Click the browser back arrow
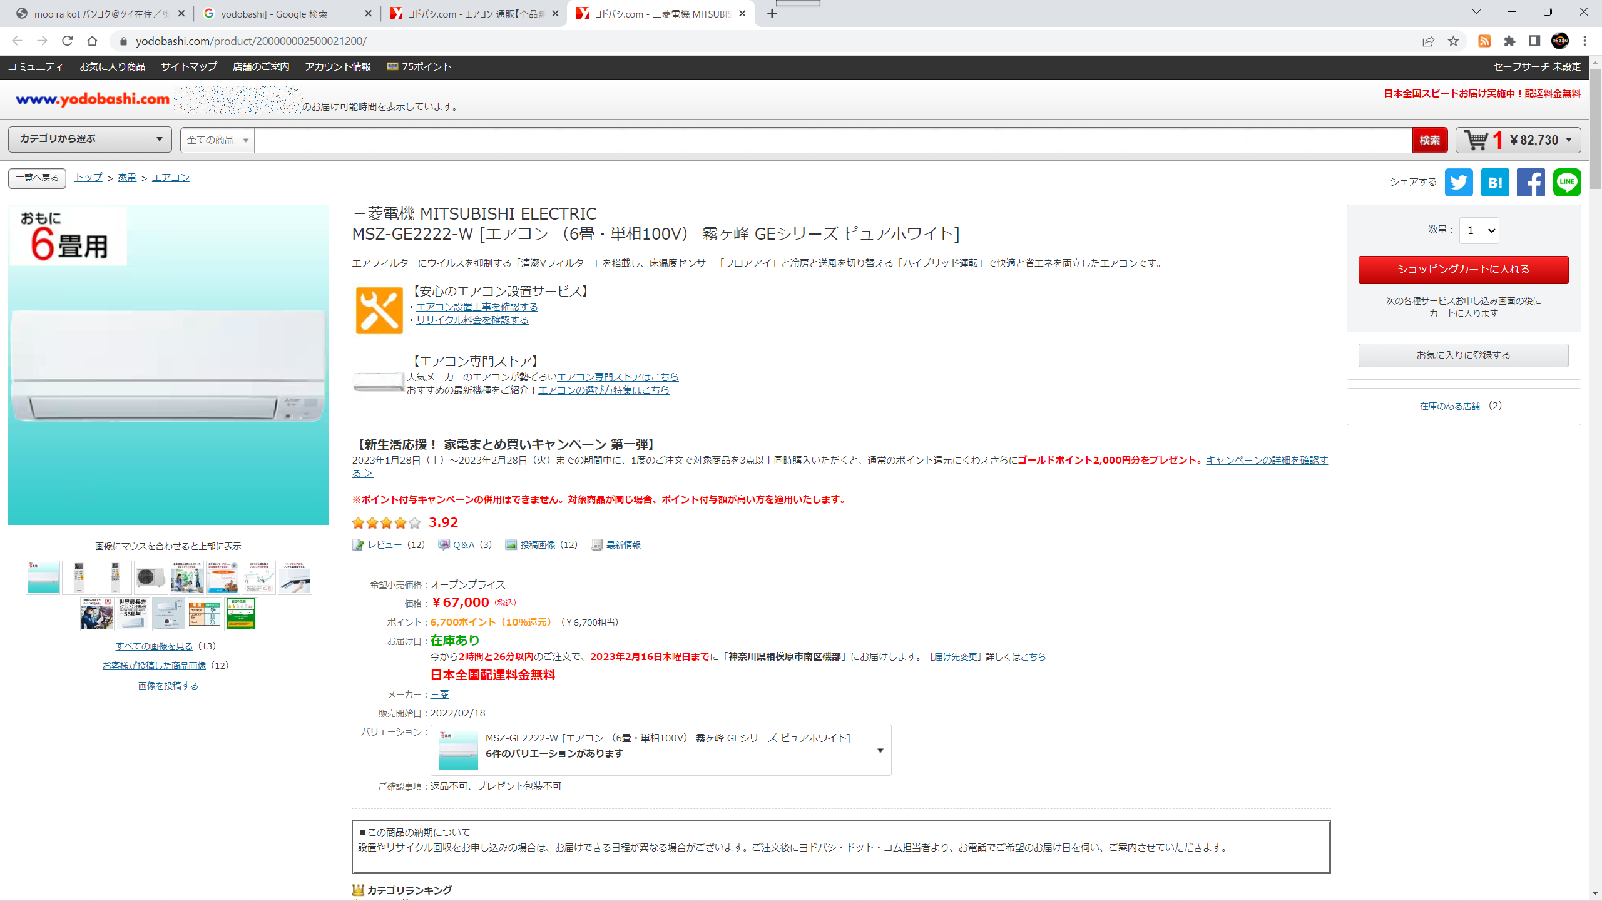This screenshot has width=1602, height=901. tap(18, 41)
